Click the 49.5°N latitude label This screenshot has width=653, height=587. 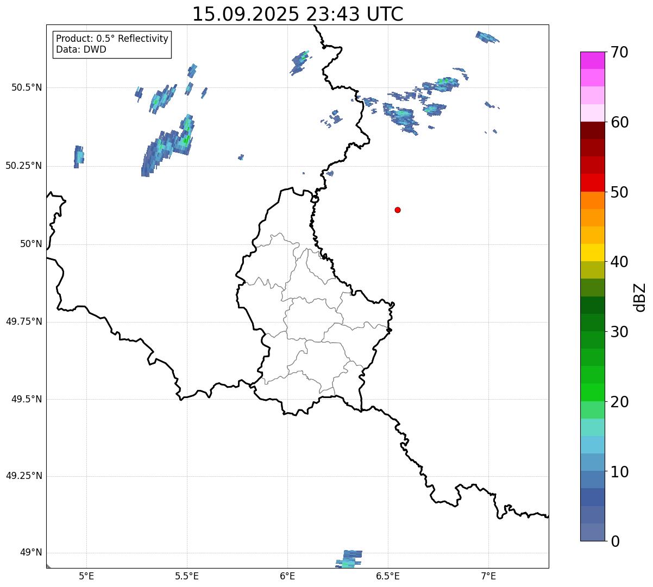click(27, 399)
